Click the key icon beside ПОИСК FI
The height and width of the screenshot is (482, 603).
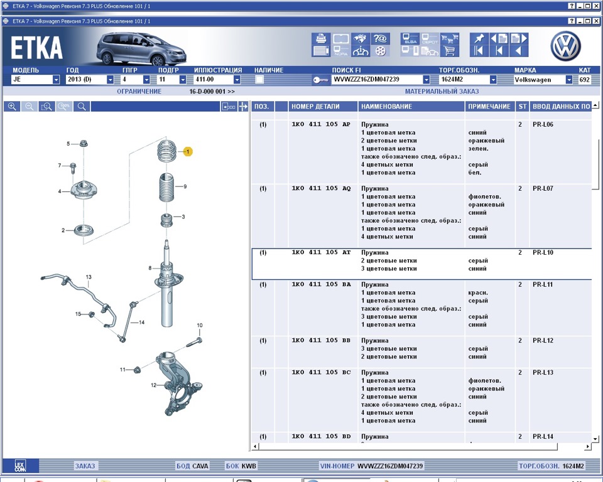[320, 80]
